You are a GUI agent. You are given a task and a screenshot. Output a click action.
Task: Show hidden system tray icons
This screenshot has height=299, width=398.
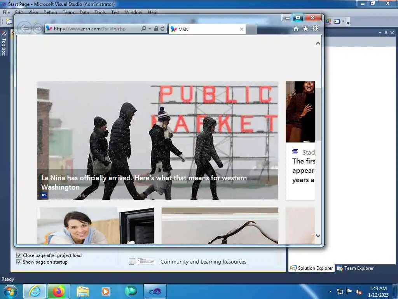tap(330, 292)
